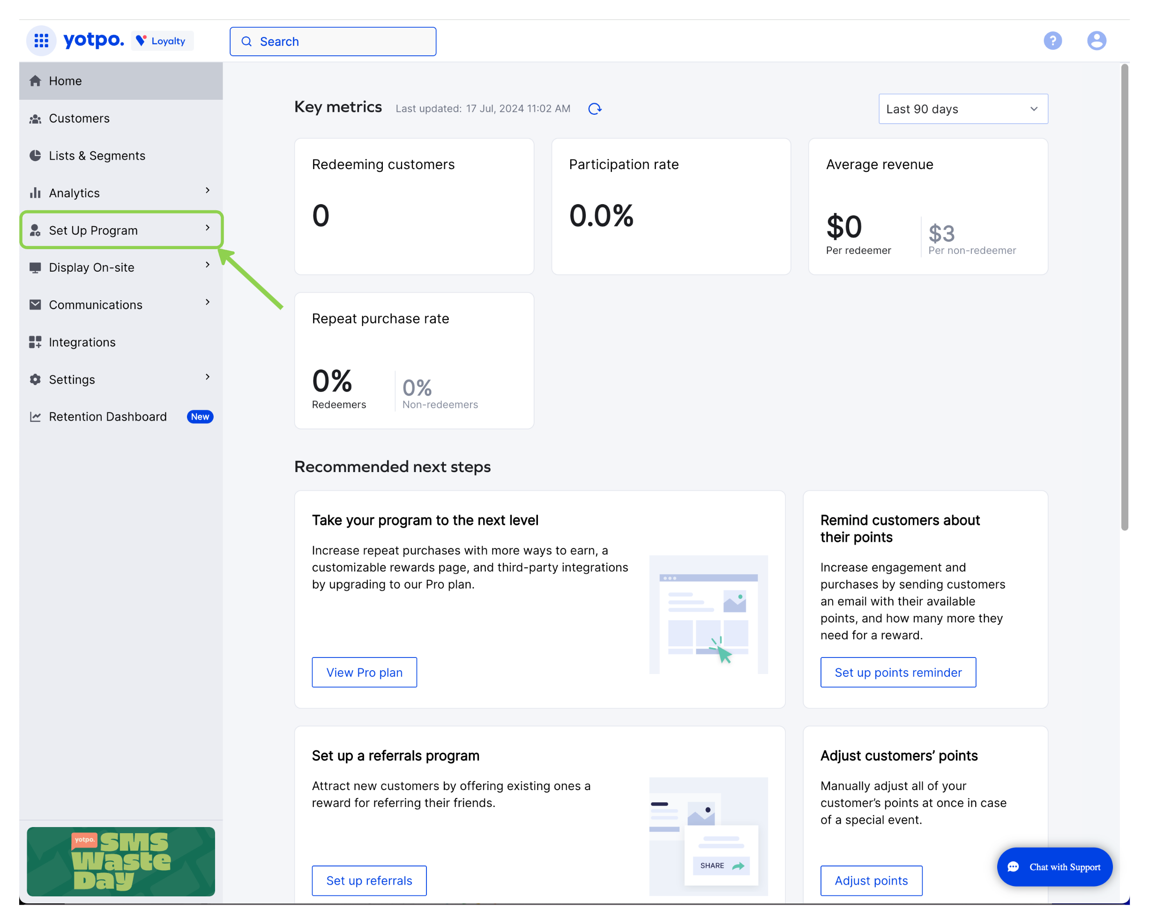Click the Home house icon
Image resolution: width=1149 pixels, height=924 pixels.
point(35,81)
